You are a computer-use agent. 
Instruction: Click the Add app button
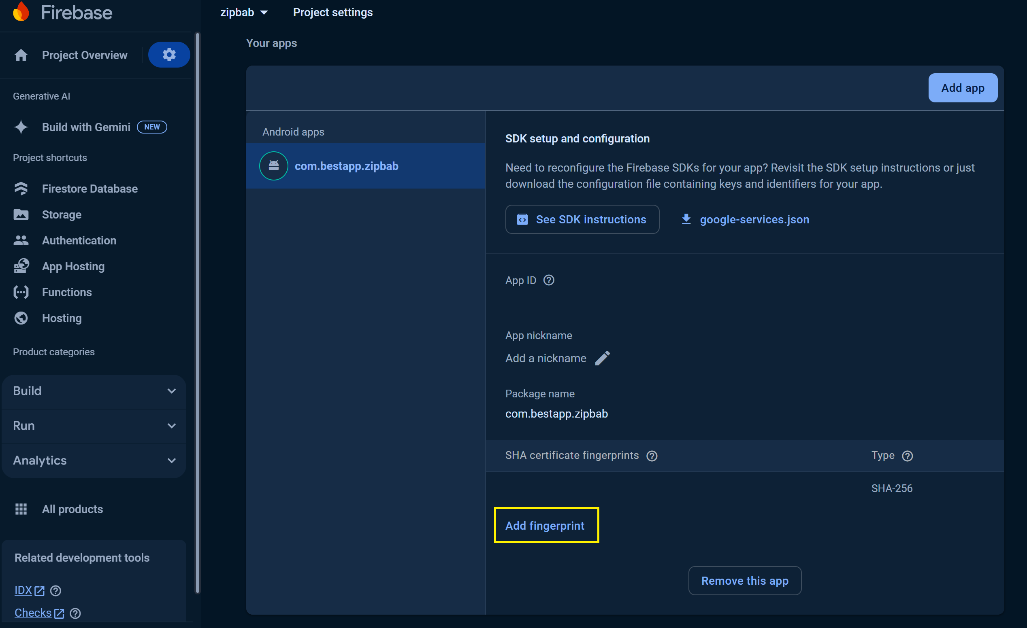coord(963,88)
